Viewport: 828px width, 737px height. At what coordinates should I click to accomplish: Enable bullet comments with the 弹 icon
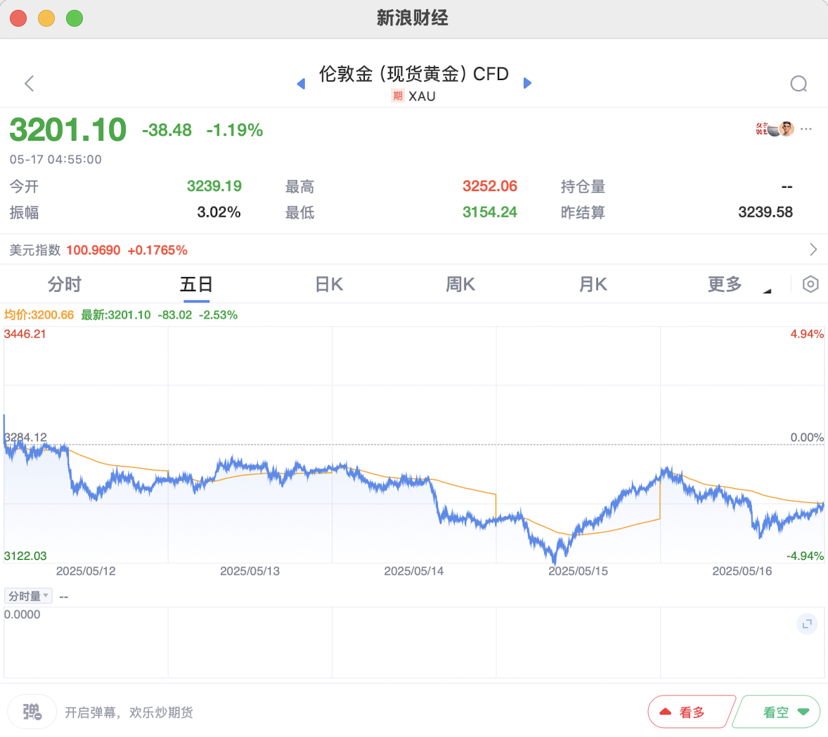32,712
